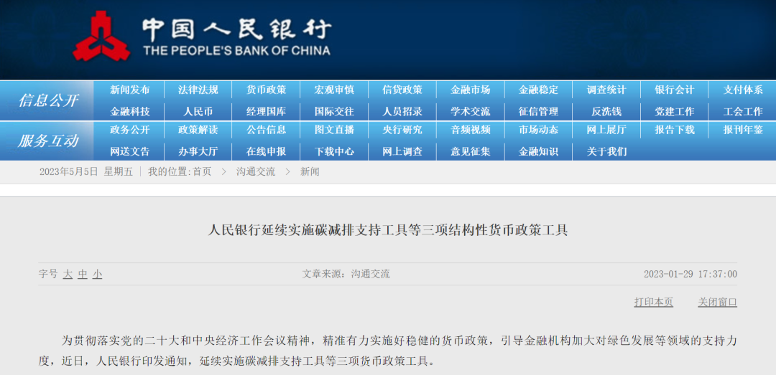
Task: Open 金融市场 navigation item
Action: (x=470, y=90)
